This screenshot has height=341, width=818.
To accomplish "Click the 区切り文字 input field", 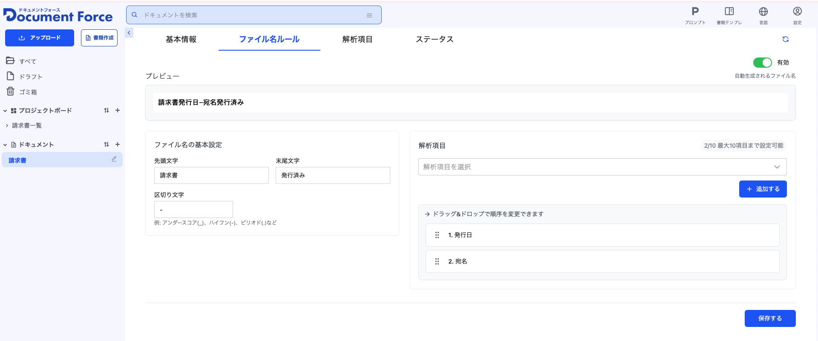I will (x=193, y=209).
